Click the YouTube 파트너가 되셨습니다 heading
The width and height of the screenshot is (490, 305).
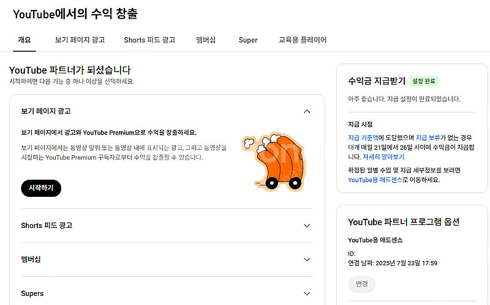70,70
